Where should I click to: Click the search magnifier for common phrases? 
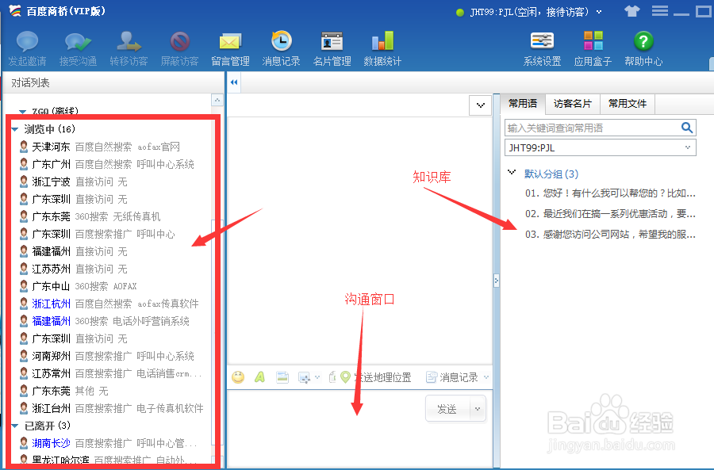(x=687, y=128)
